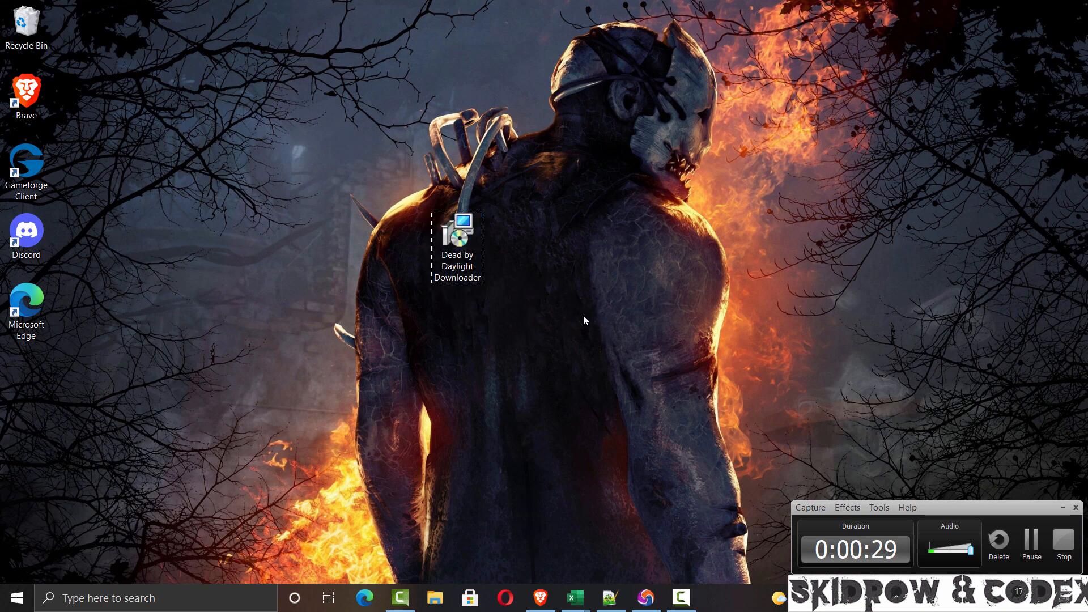
Task: Open Excel from the taskbar
Action: (x=575, y=598)
